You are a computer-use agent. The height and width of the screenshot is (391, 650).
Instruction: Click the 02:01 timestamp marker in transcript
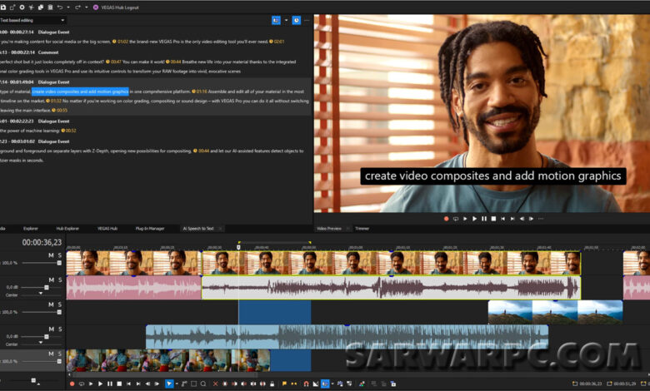pos(277,42)
